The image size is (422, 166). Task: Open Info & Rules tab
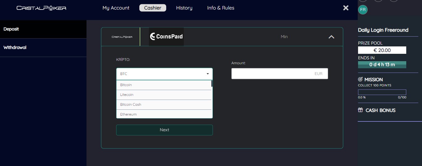click(221, 8)
